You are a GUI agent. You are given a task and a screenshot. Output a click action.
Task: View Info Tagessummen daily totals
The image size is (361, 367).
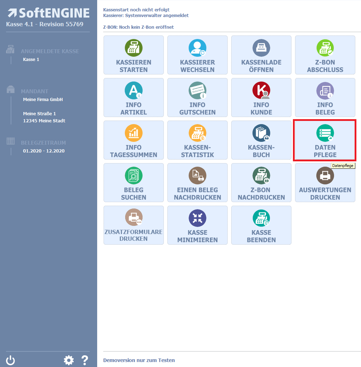pyautogui.click(x=133, y=140)
